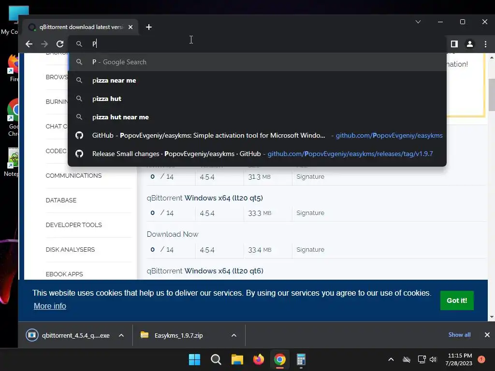
Task: Click the 'Download Now' heading link
Action: tap(173, 234)
